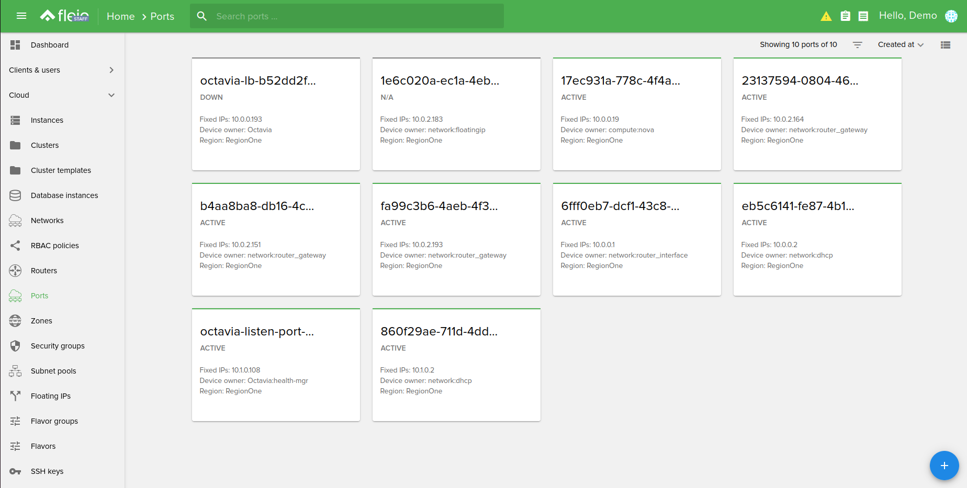
Task: Open the clipboard tasks icon in header
Action: pyautogui.click(x=846, y=16)
